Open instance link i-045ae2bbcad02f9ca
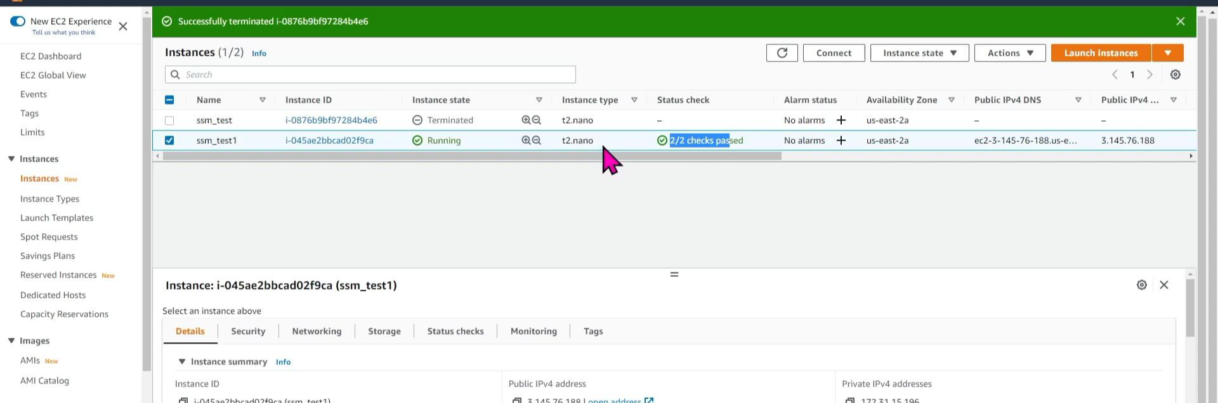The height and width of the screenshot is (403, 1218). coord(329,141)
